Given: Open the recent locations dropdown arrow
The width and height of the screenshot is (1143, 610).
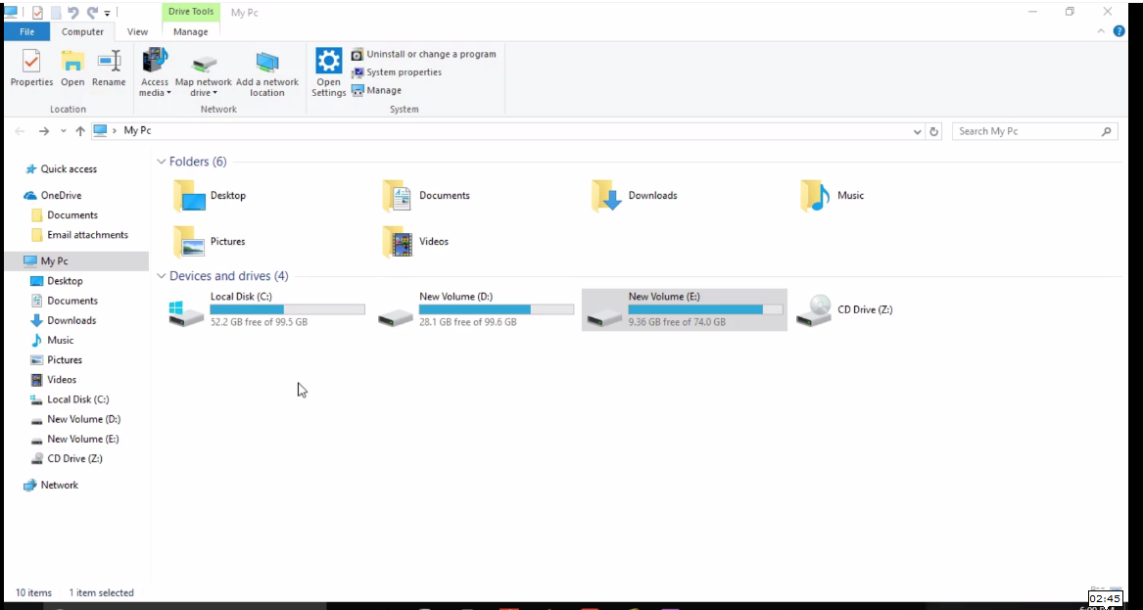Looking at the screenshot, I should (x=64, y=131).
